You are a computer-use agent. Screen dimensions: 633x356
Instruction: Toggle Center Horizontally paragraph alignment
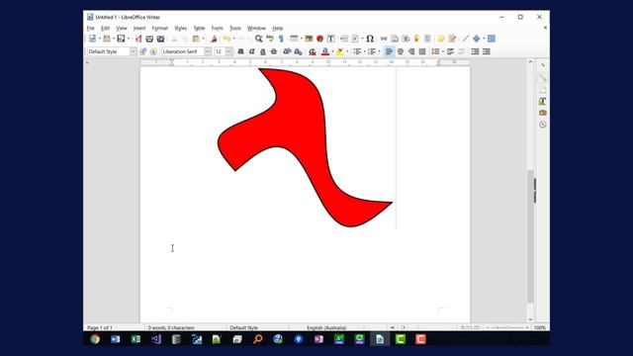(x=400, y=51)
